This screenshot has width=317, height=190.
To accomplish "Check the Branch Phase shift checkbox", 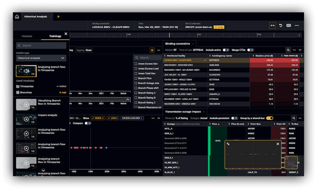I will pyautogui.click(x=136, y=88).
